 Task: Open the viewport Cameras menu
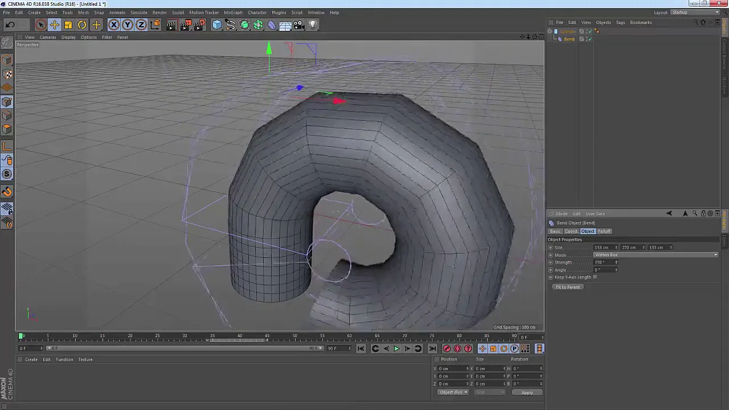pyautogui.click(x=48, y=37)
